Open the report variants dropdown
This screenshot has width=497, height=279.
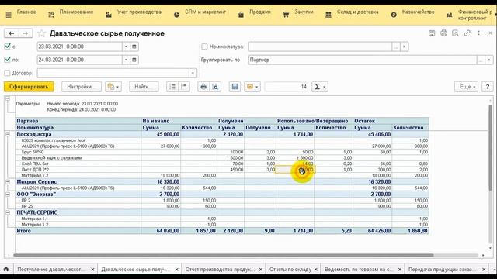pyautogui.click(x=113, y=87)
